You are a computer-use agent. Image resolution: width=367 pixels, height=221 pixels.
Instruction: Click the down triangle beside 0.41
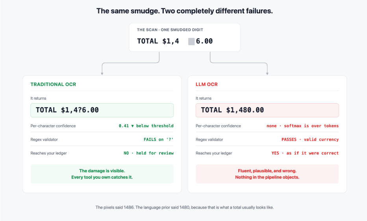pyautogui.click(x=132, y=126)
